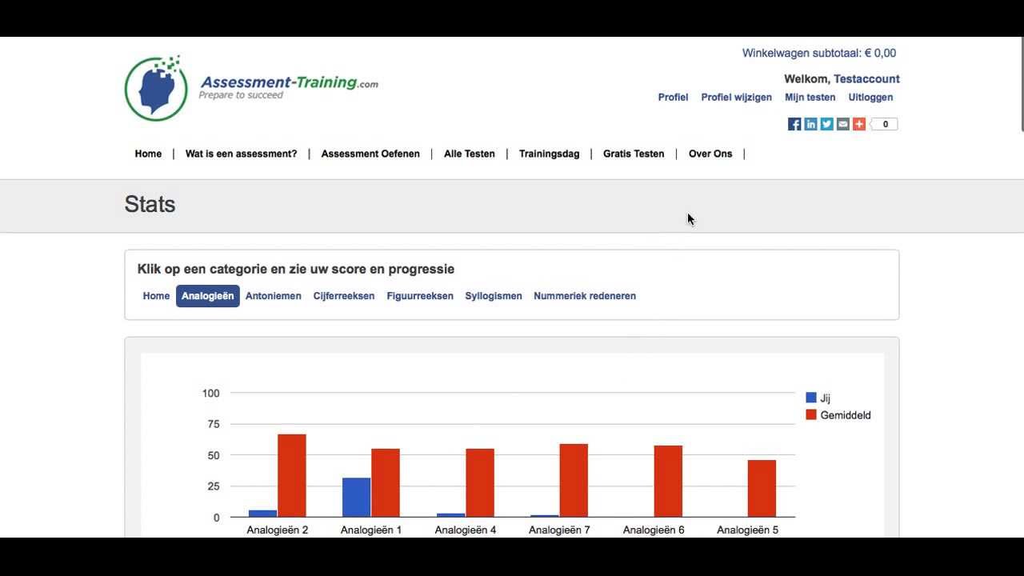Switch to Antoniemen category
Viewport: 1024px width, 576px height.
pyautogui.click(x=274, y=296)
